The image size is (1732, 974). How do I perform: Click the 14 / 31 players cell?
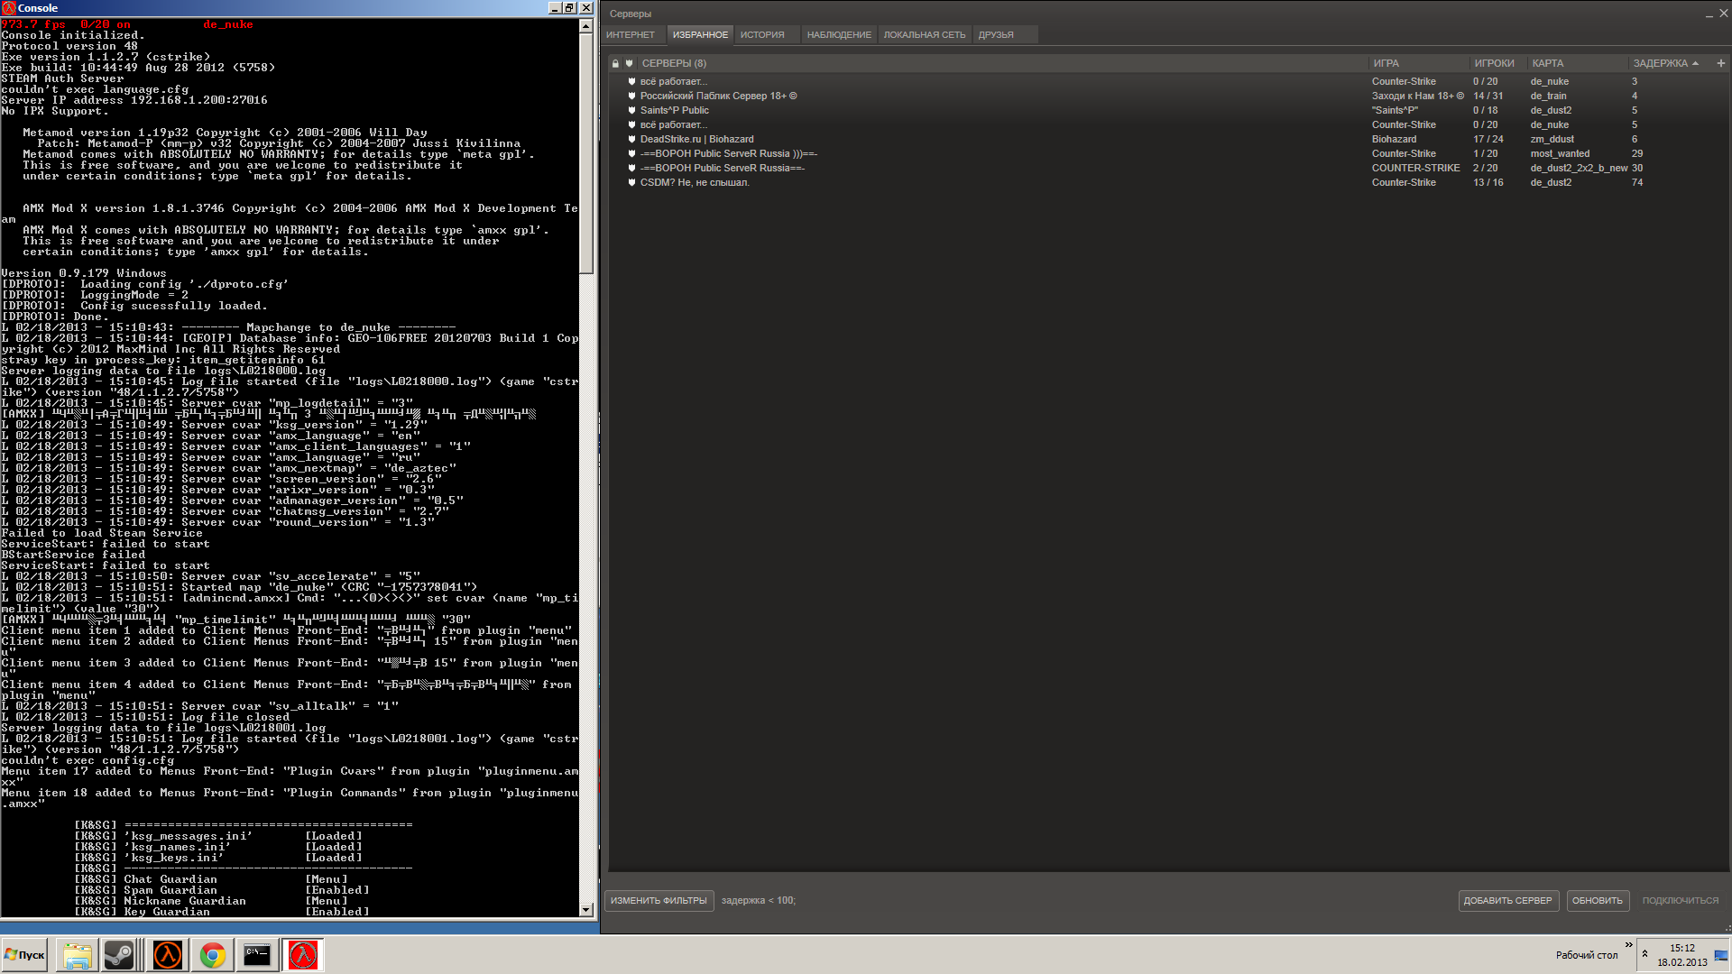point(1488,96)
